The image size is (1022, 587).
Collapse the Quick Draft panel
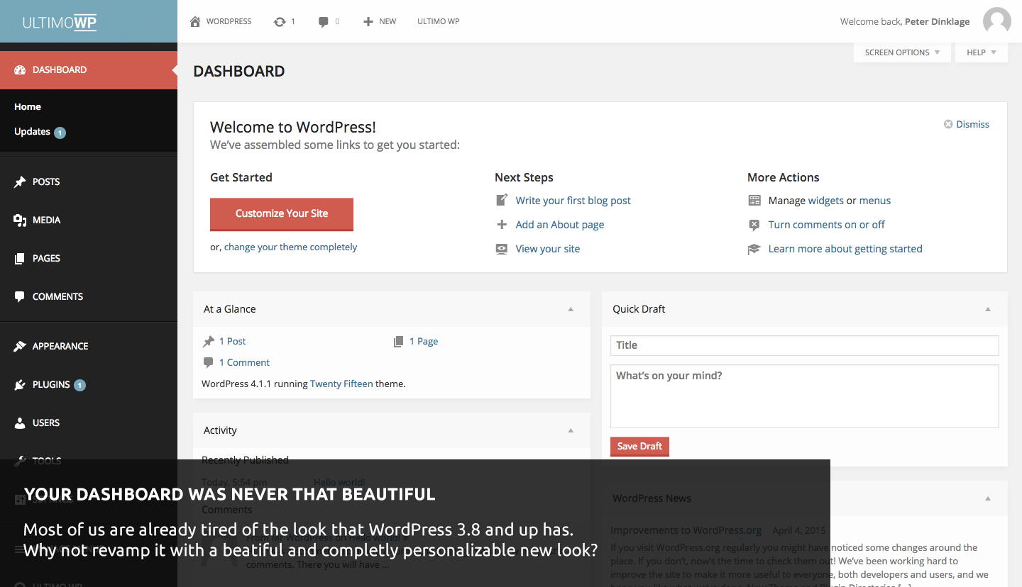pos(988,309)
